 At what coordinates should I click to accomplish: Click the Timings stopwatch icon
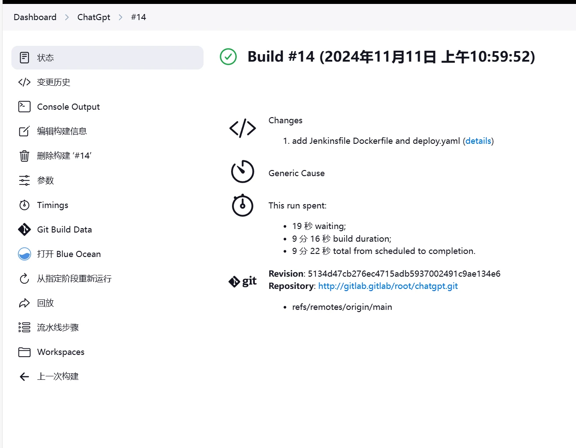coord(25,205)
